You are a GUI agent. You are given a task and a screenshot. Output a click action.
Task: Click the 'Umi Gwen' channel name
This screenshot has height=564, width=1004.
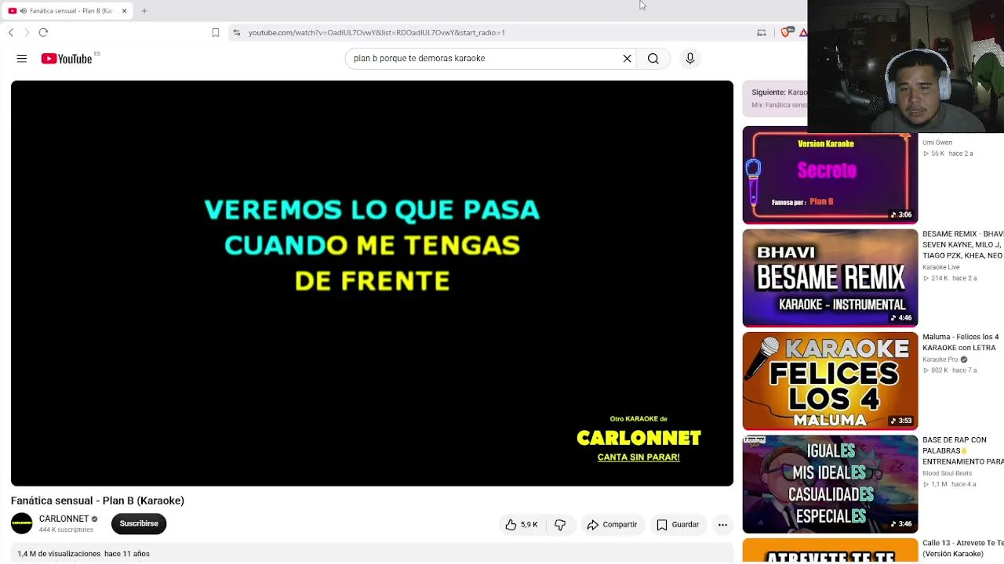[937, 143]
